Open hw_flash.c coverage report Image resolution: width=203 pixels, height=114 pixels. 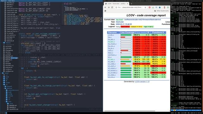click(112, 44)
